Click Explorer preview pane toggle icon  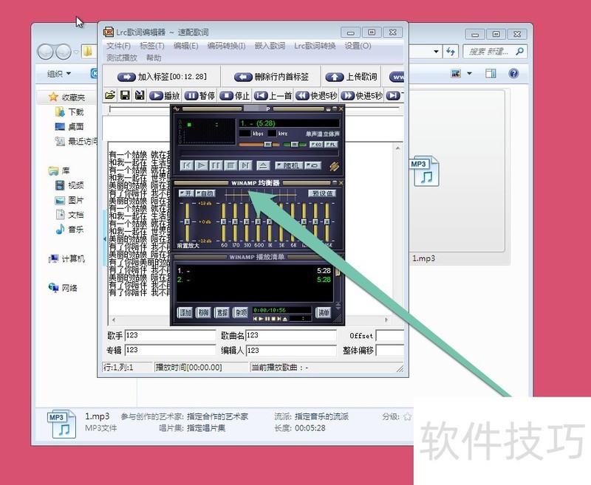coord(491,73)
